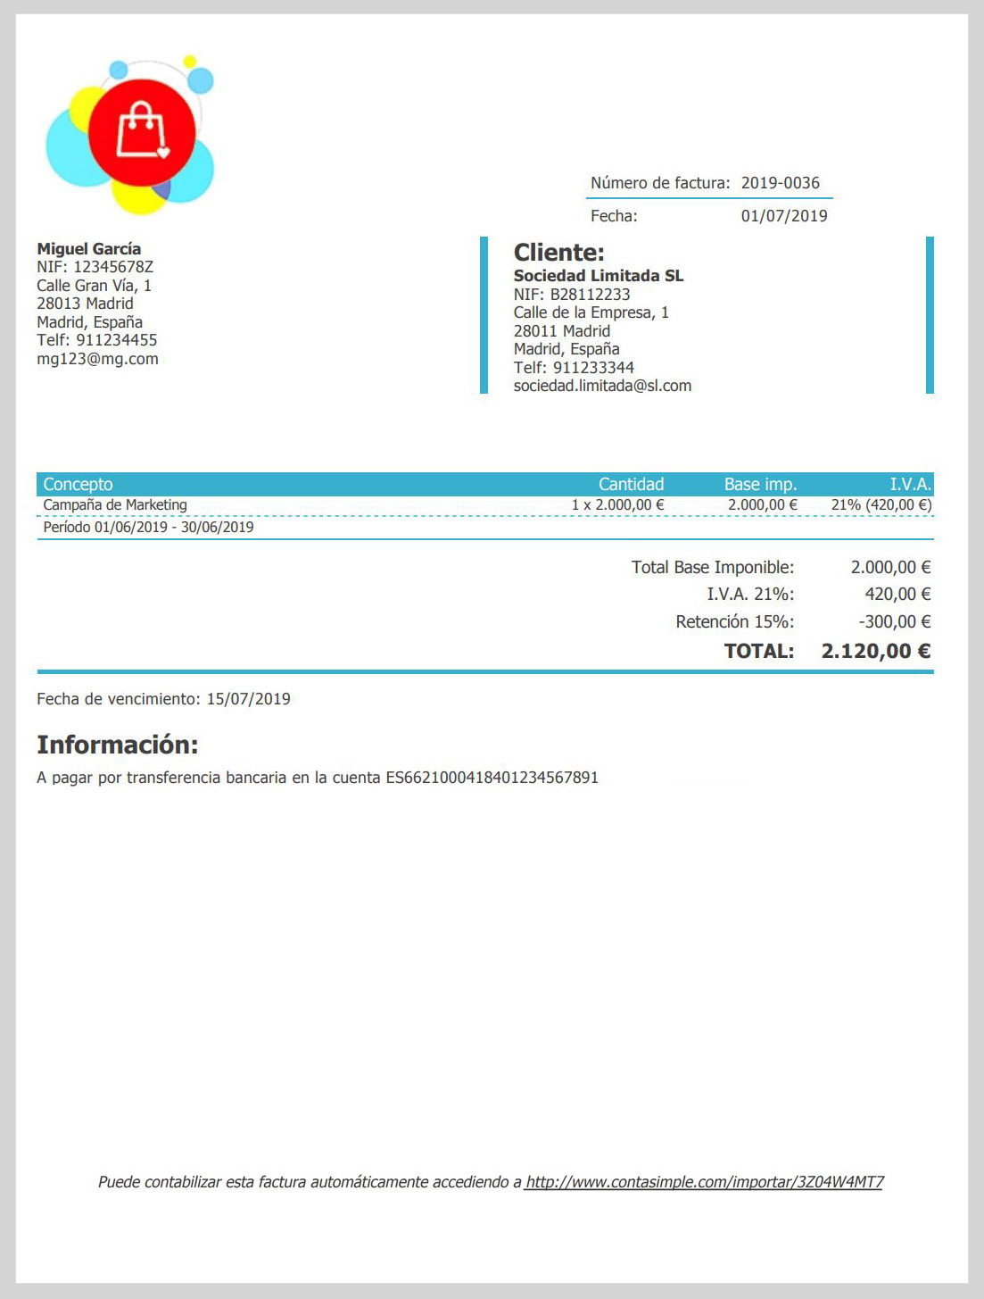This screenshot has height=1299, width=984.
Task: Click the bold 'TOTAL:' label
Action: point(759,652)
